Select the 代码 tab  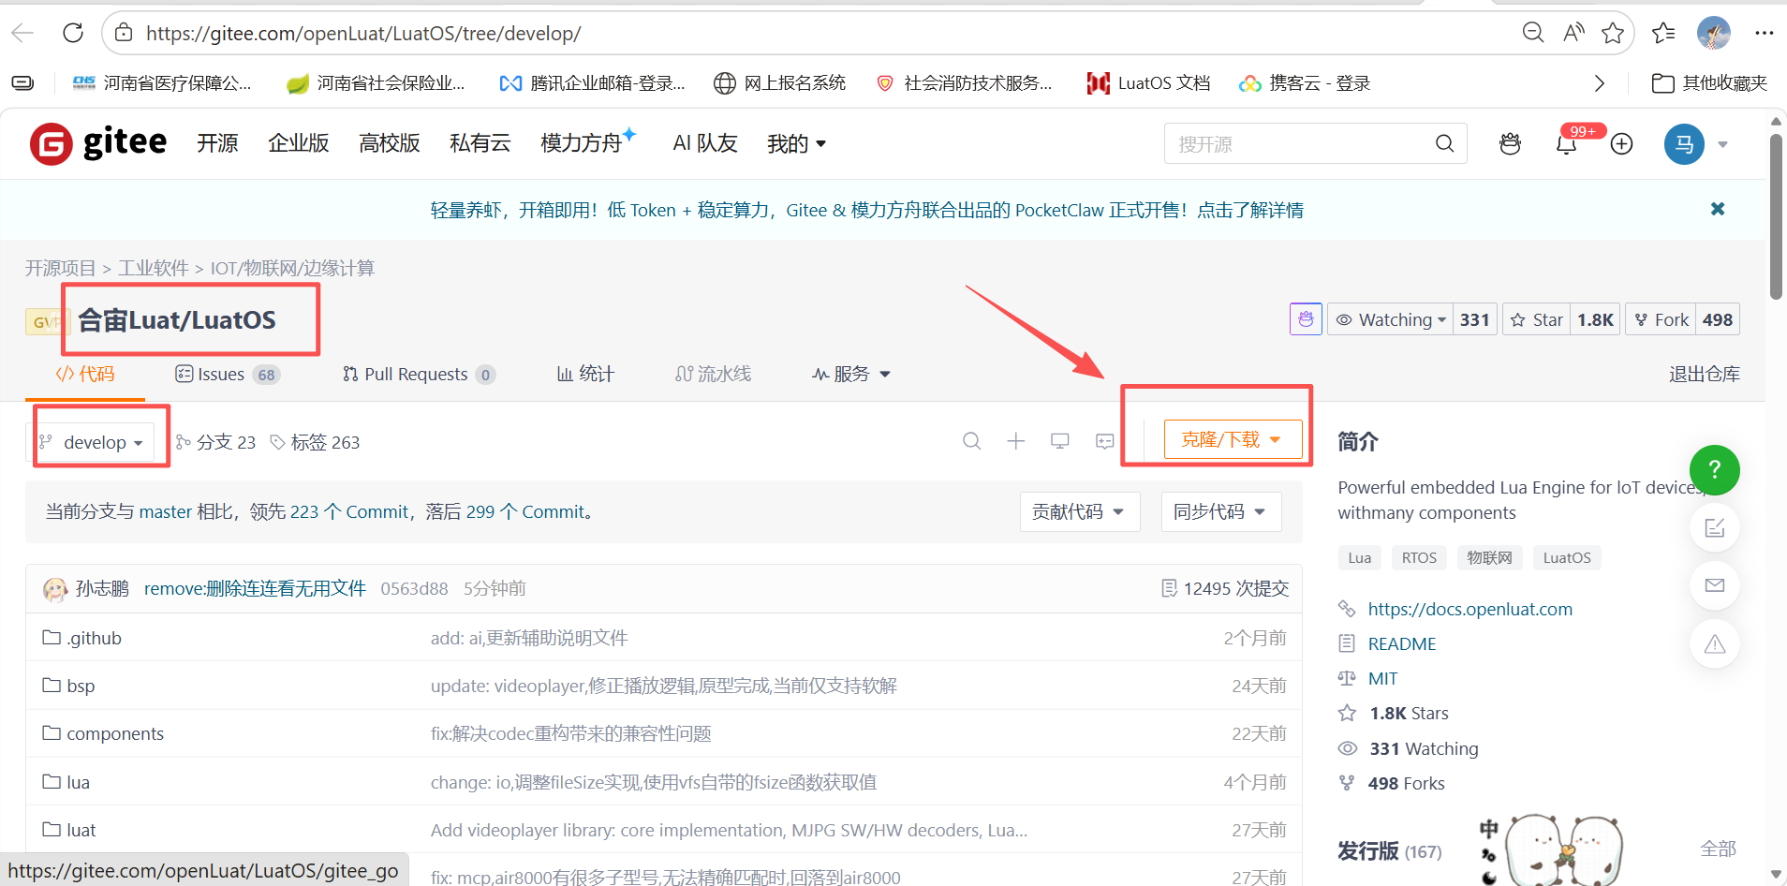(x=84, y=374)
